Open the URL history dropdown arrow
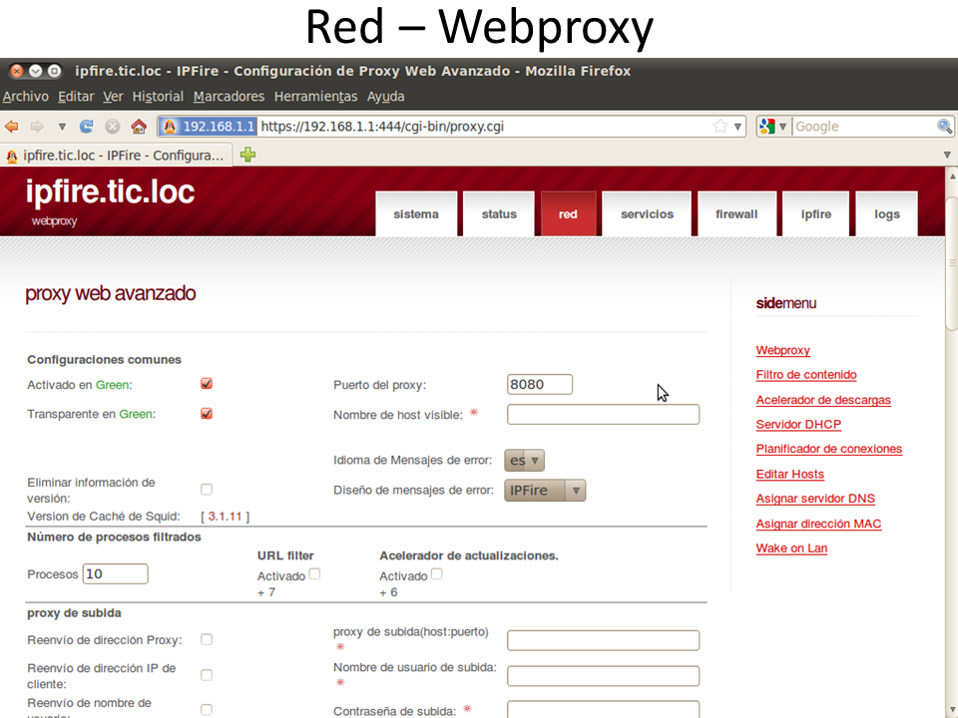 [738, 127]
